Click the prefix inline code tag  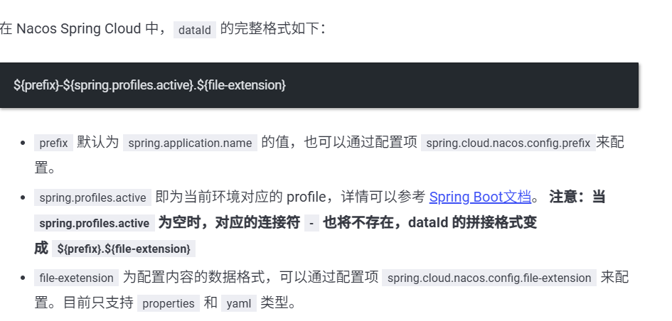tap(53, 143)
